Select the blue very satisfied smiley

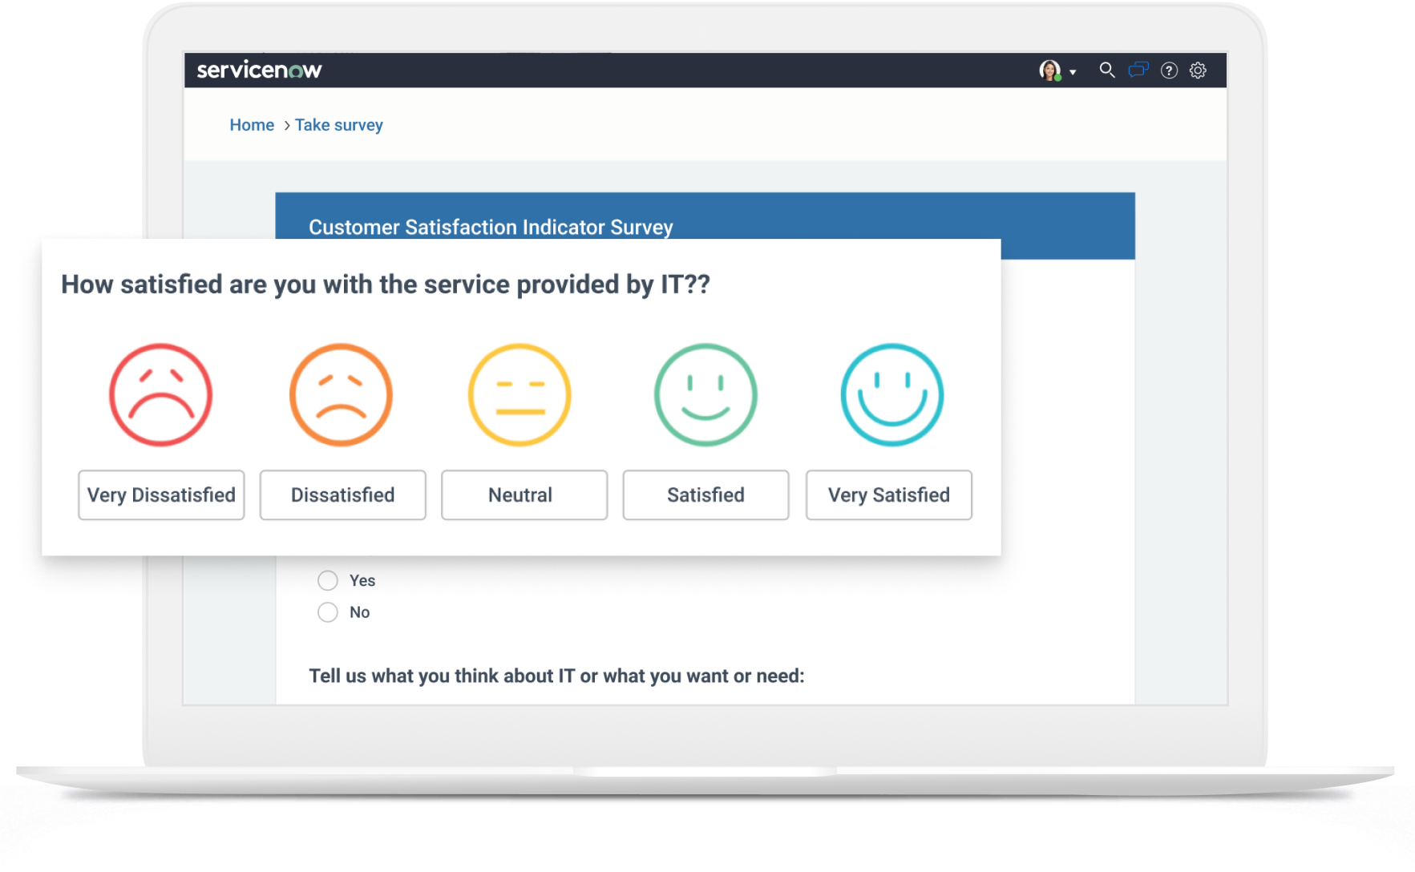(x=891, y=394)
